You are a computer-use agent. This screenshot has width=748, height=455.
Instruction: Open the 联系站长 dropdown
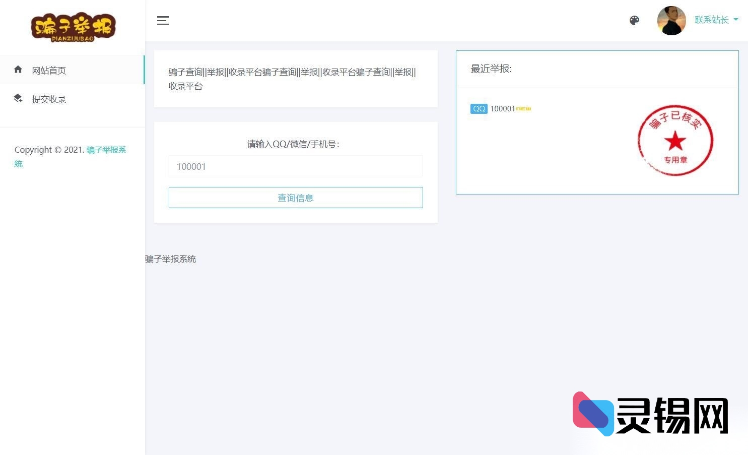pyautogui.click(x=711, y=20)
